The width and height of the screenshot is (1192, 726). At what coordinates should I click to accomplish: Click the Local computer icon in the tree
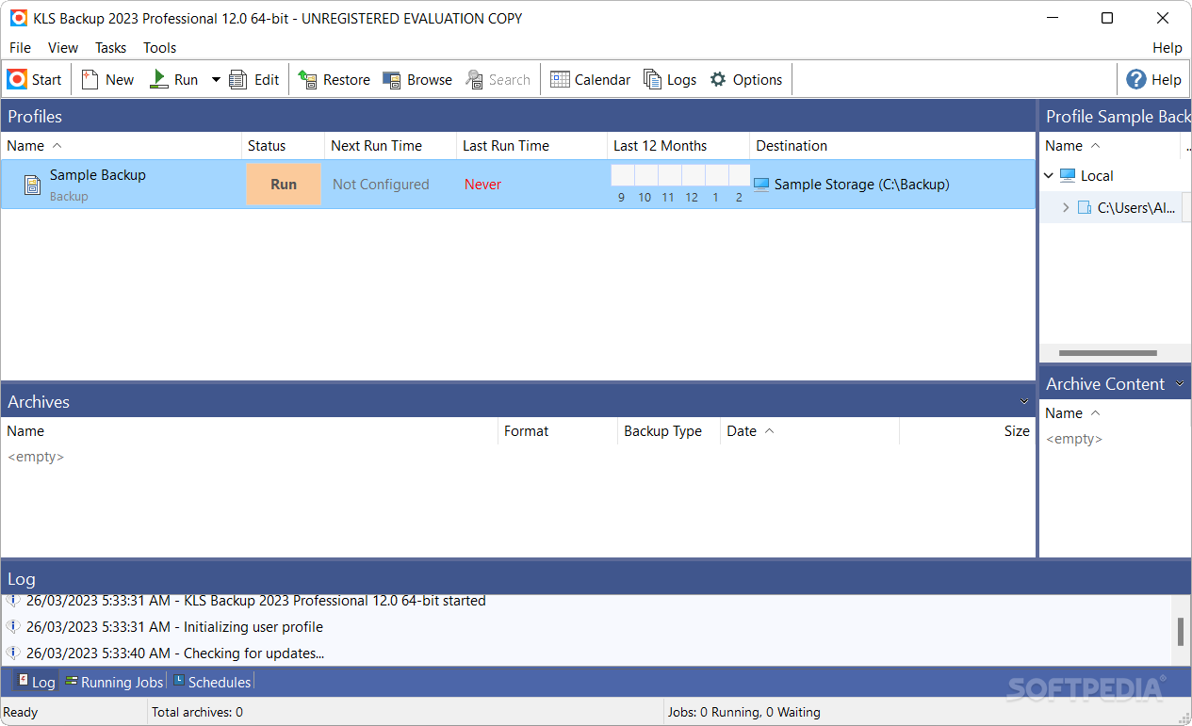(x=1068, y=176)
